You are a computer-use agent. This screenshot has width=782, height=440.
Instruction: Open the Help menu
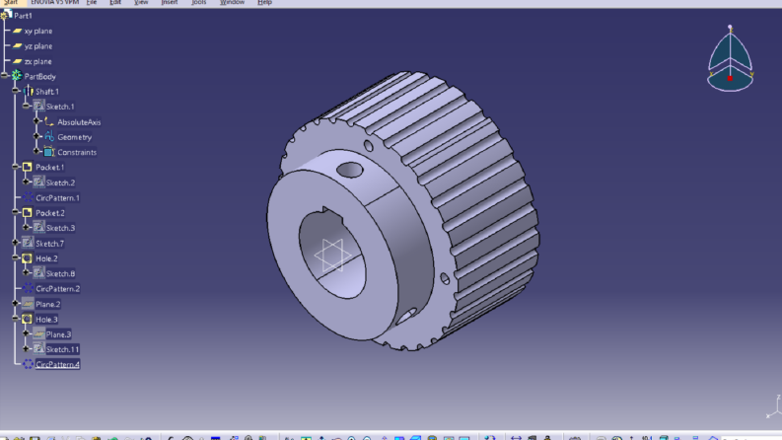tap(264, 3)
